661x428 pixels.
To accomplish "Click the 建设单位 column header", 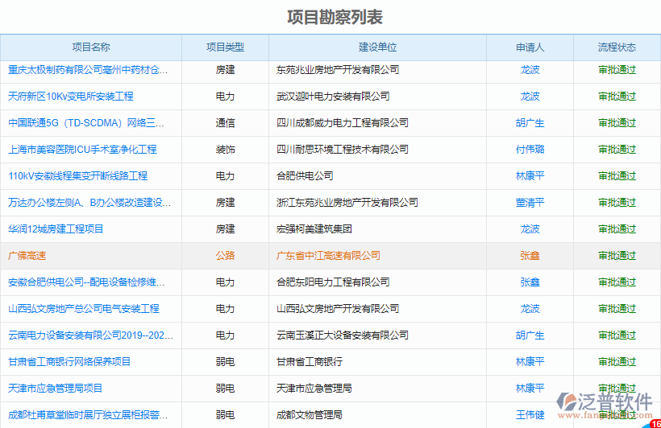I will pyautogui.click(x=377, y=47).
